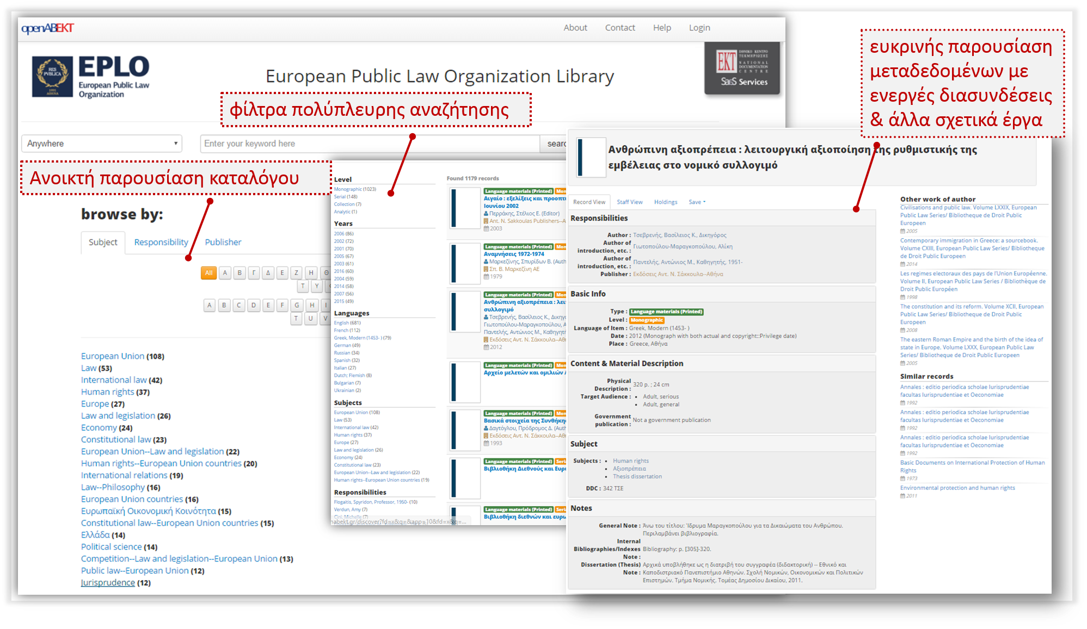Screen dimensions: 1087x629
Task: Click the search button
Action: pyautogui.click(x=555, y=144)
